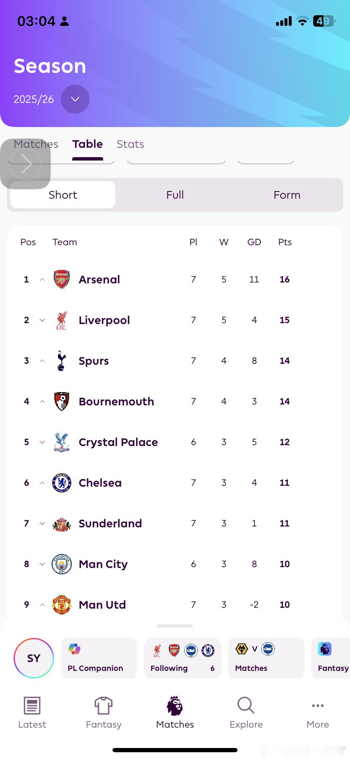Switch to the Form table view

(287, 195)
